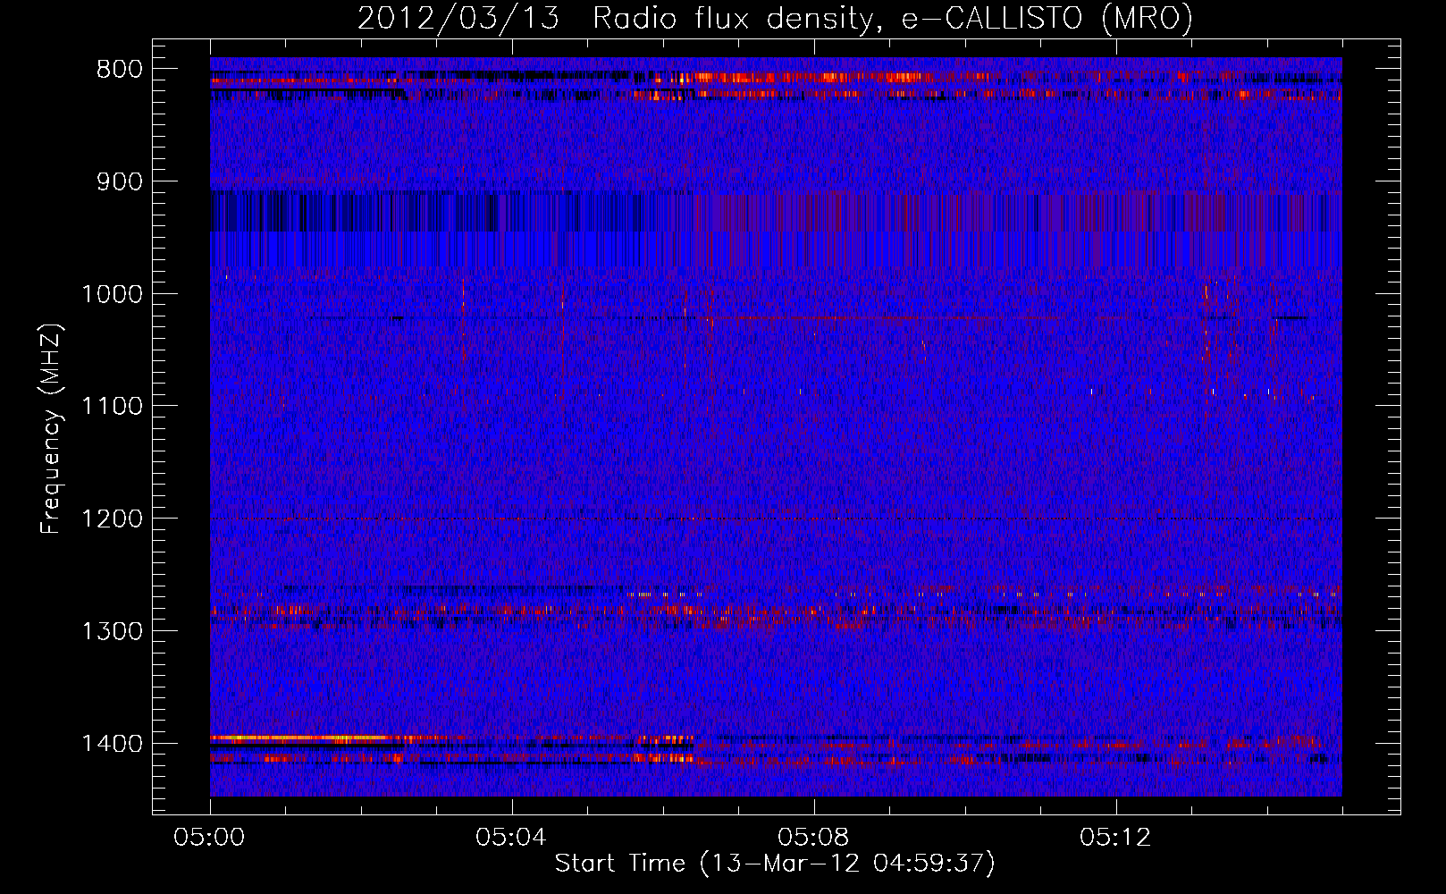Click the 05:08 time tick label
The image size is (1446, 894).
coord(813,838)
